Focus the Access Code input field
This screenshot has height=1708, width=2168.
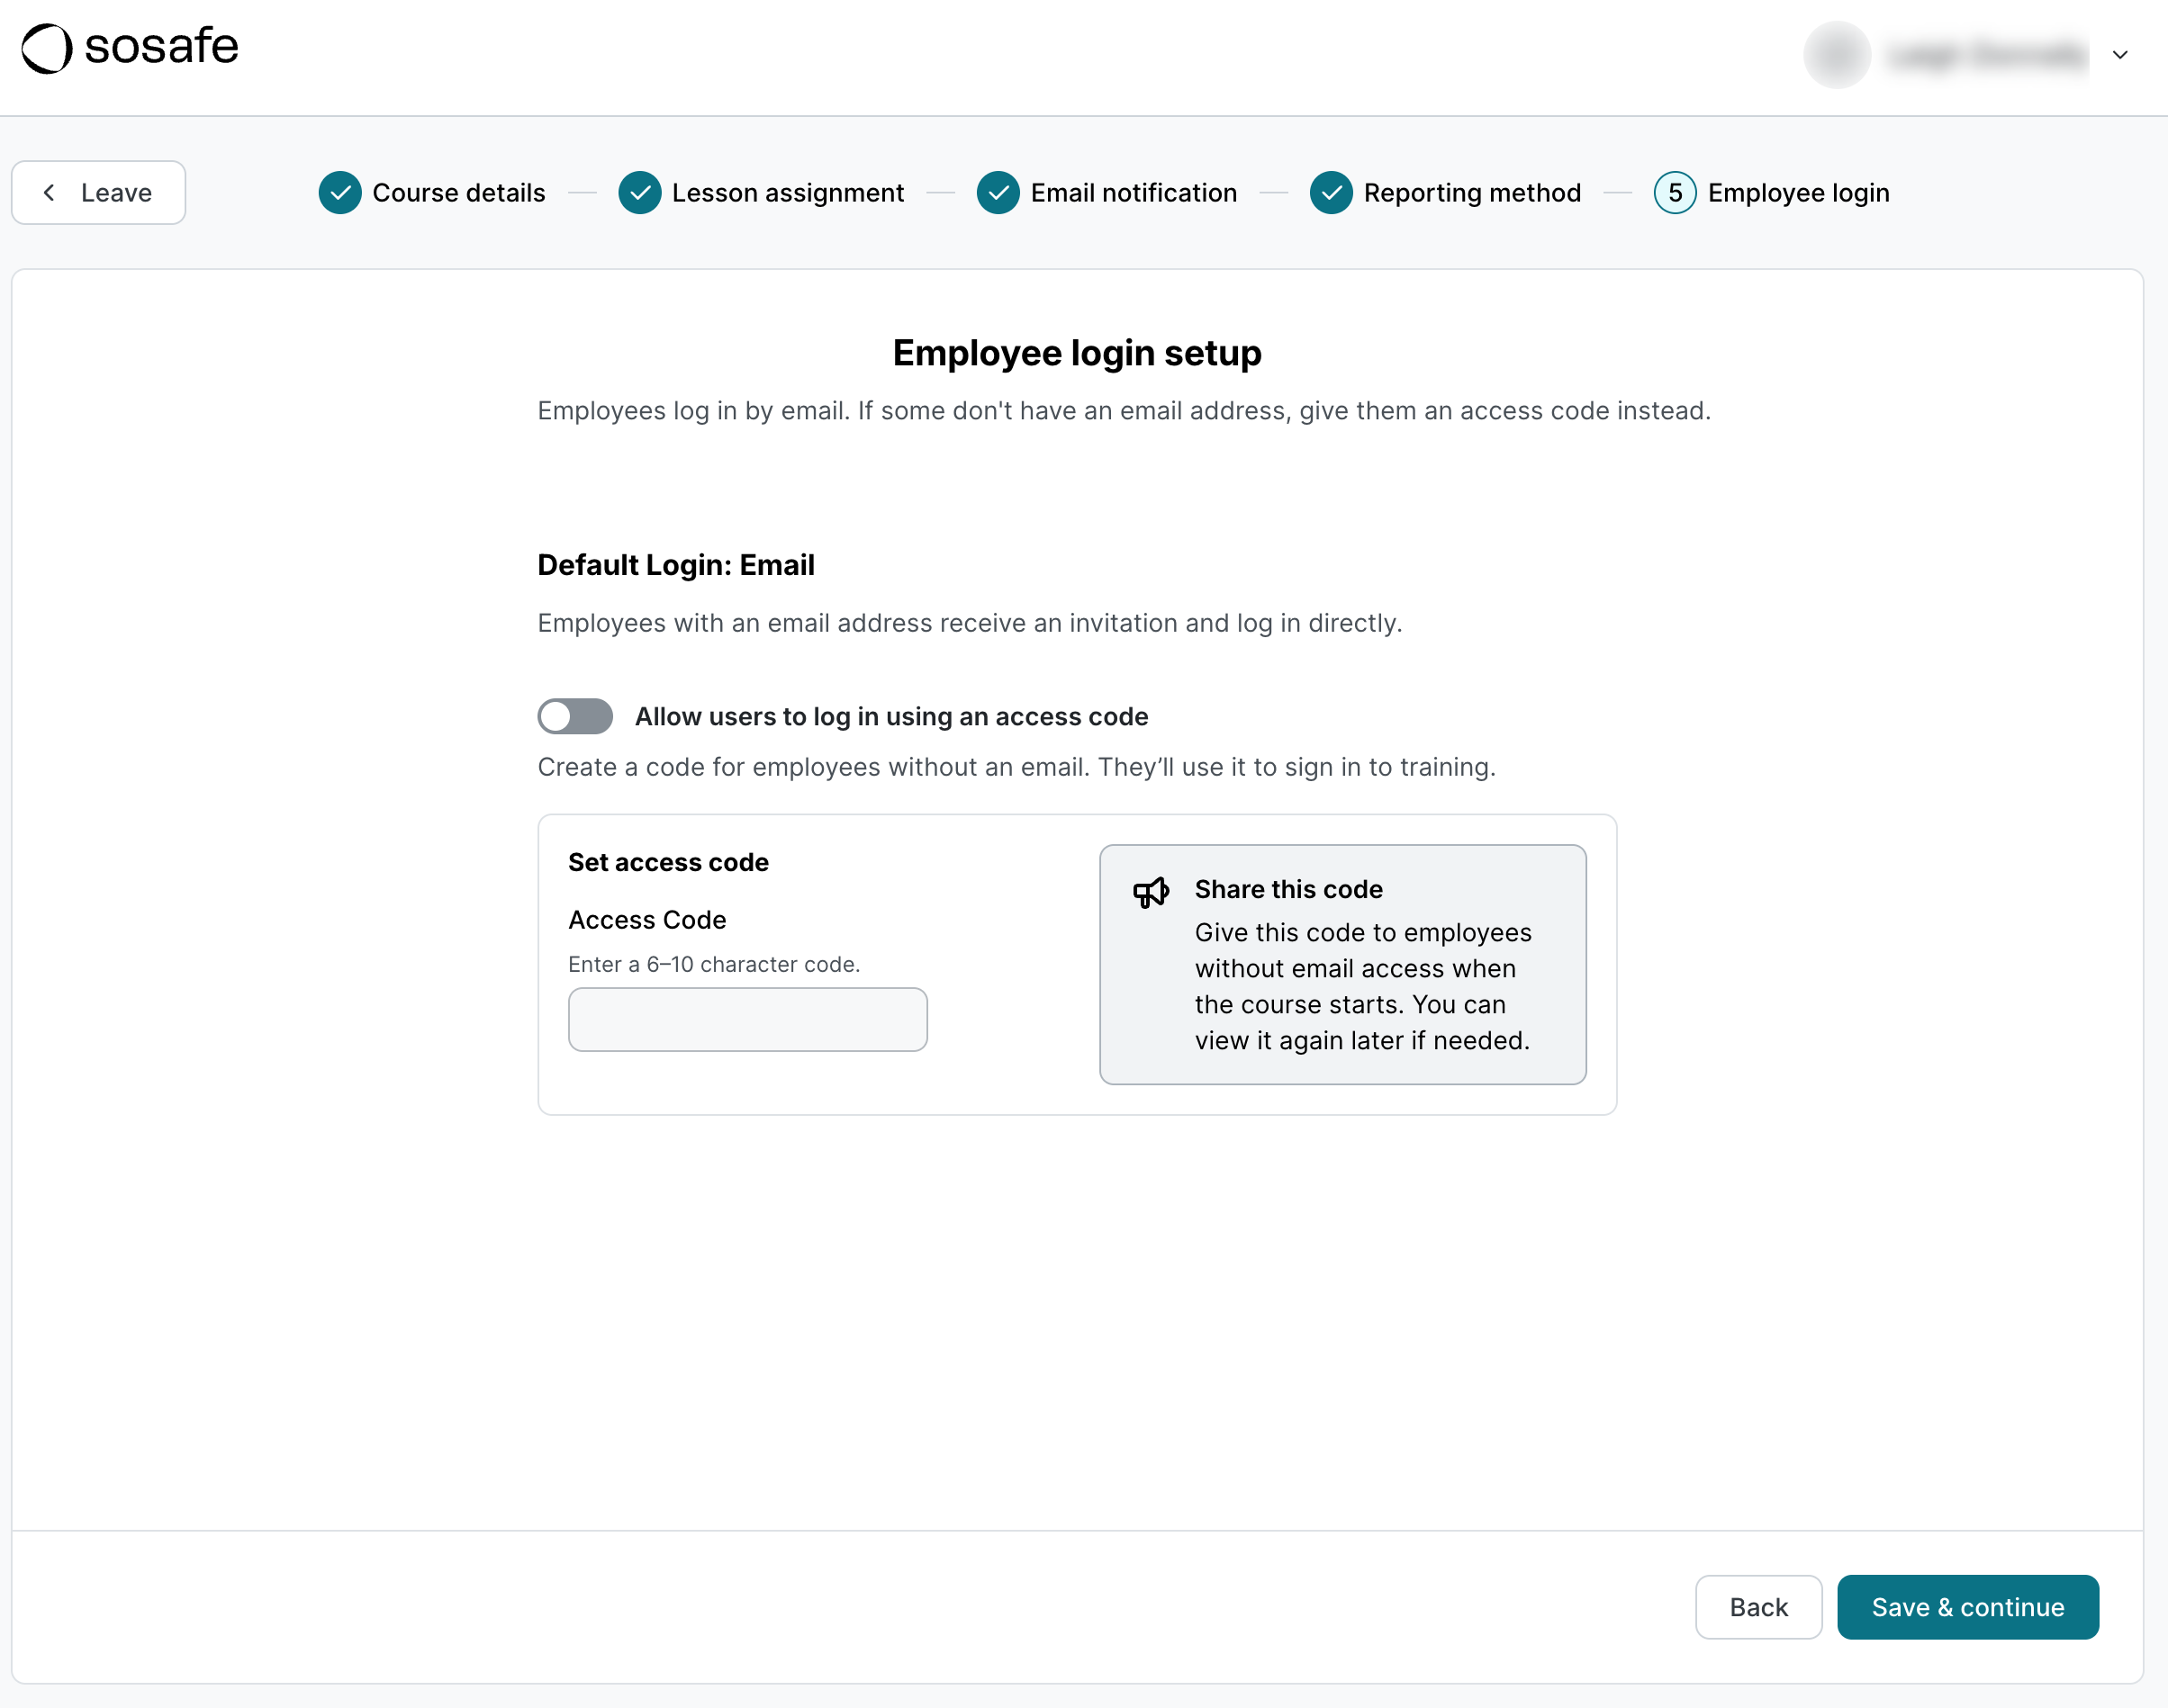[x=747, y=1019]
